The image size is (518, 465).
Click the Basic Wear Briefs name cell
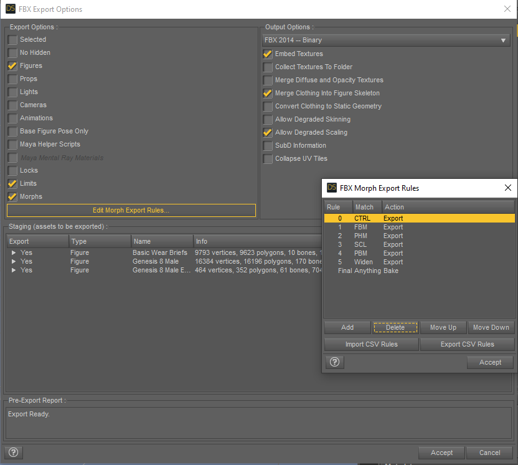click(160, 252)
